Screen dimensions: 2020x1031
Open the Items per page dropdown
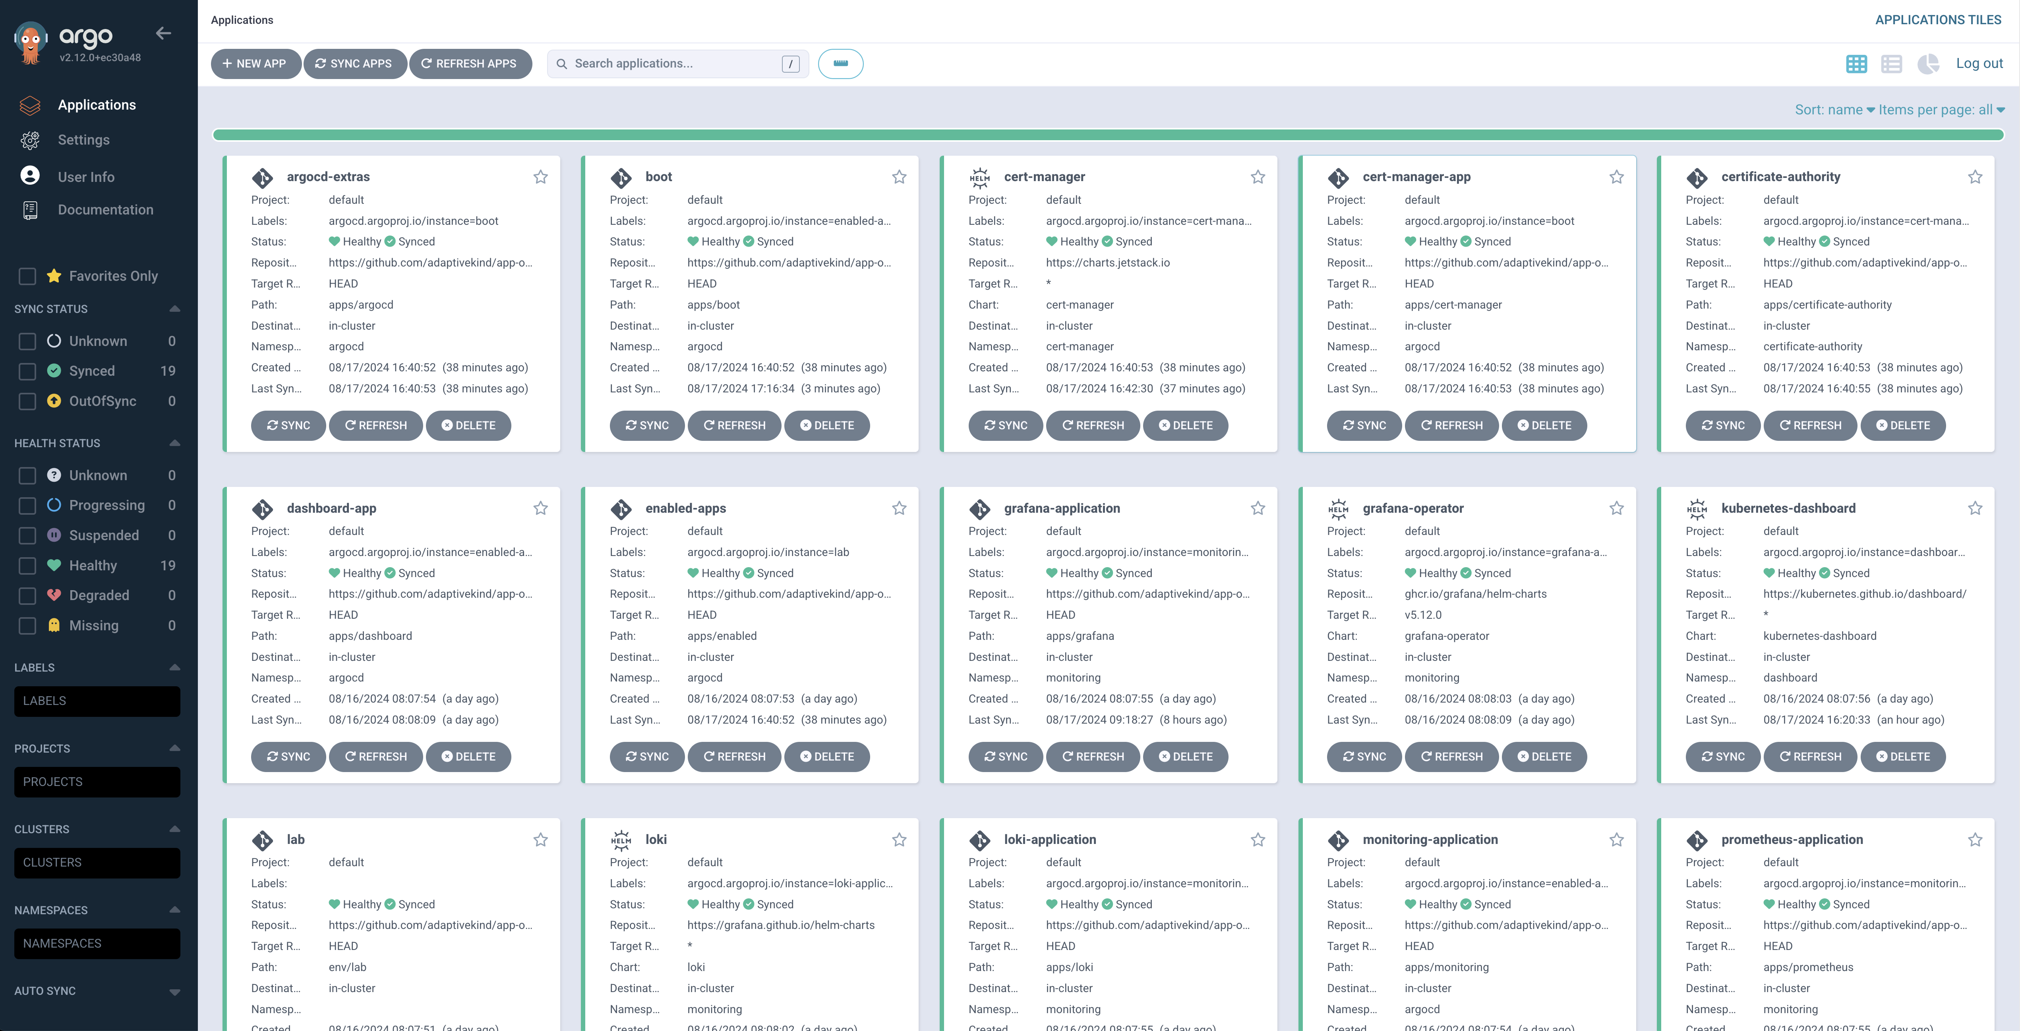click(1942, 110)
